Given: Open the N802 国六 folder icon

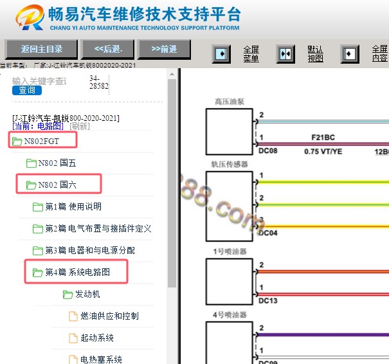Looking at the screenshot, I should [32, 185].
